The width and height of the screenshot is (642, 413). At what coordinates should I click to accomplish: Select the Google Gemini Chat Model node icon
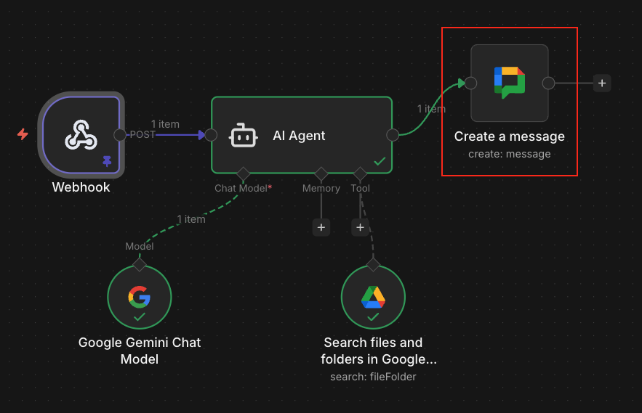tap(140, 296)
